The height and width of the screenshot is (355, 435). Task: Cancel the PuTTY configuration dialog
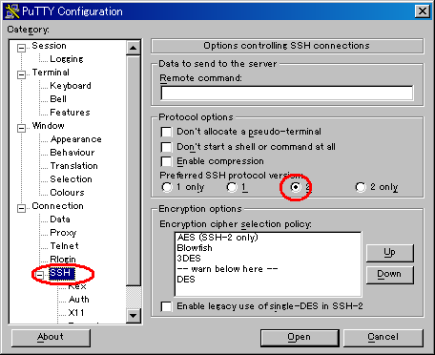383,338
